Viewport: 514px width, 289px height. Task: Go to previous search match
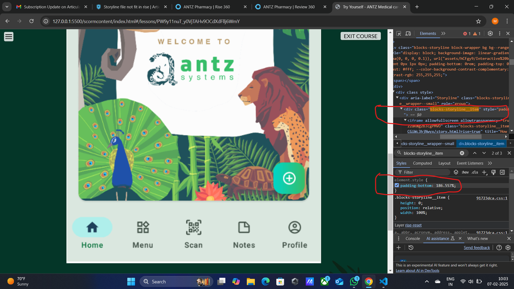pos(475,153)
